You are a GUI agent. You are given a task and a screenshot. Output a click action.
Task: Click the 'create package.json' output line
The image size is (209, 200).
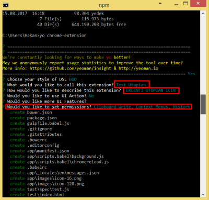(33, 118)
